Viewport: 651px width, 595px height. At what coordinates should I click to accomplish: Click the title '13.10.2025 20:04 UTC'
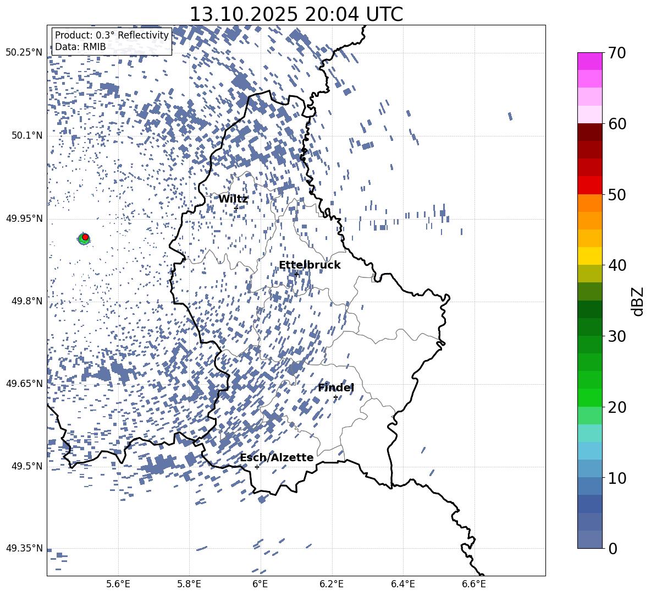296,14
